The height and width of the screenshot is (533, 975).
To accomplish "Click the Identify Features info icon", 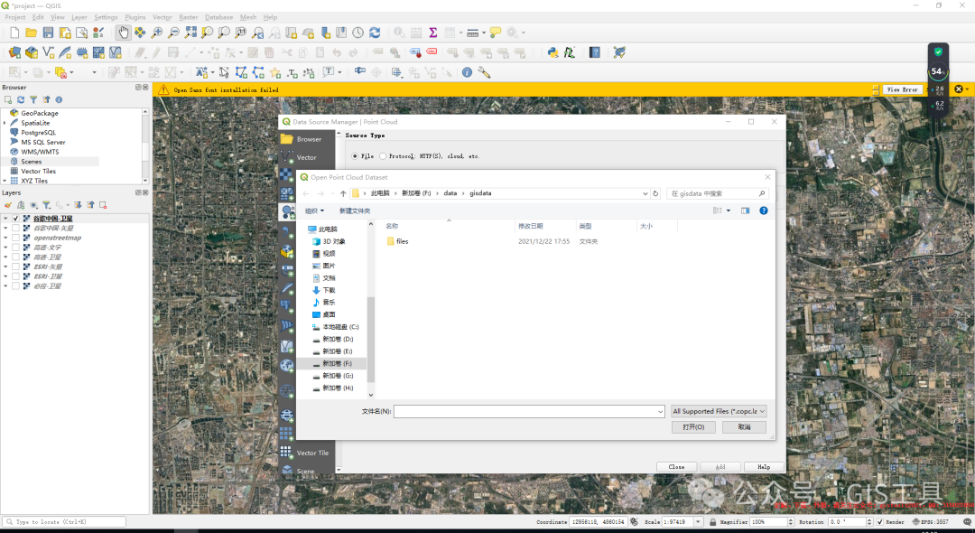I will tap(467, 73).
